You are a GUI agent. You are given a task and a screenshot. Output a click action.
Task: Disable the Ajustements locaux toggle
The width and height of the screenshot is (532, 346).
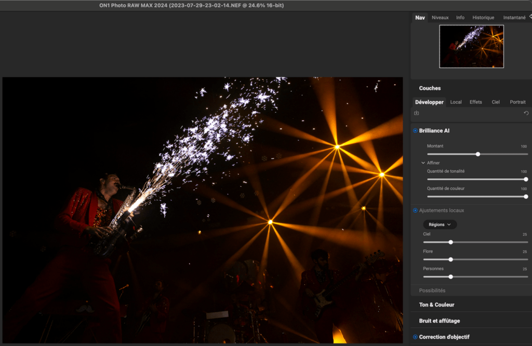(415, 210)
